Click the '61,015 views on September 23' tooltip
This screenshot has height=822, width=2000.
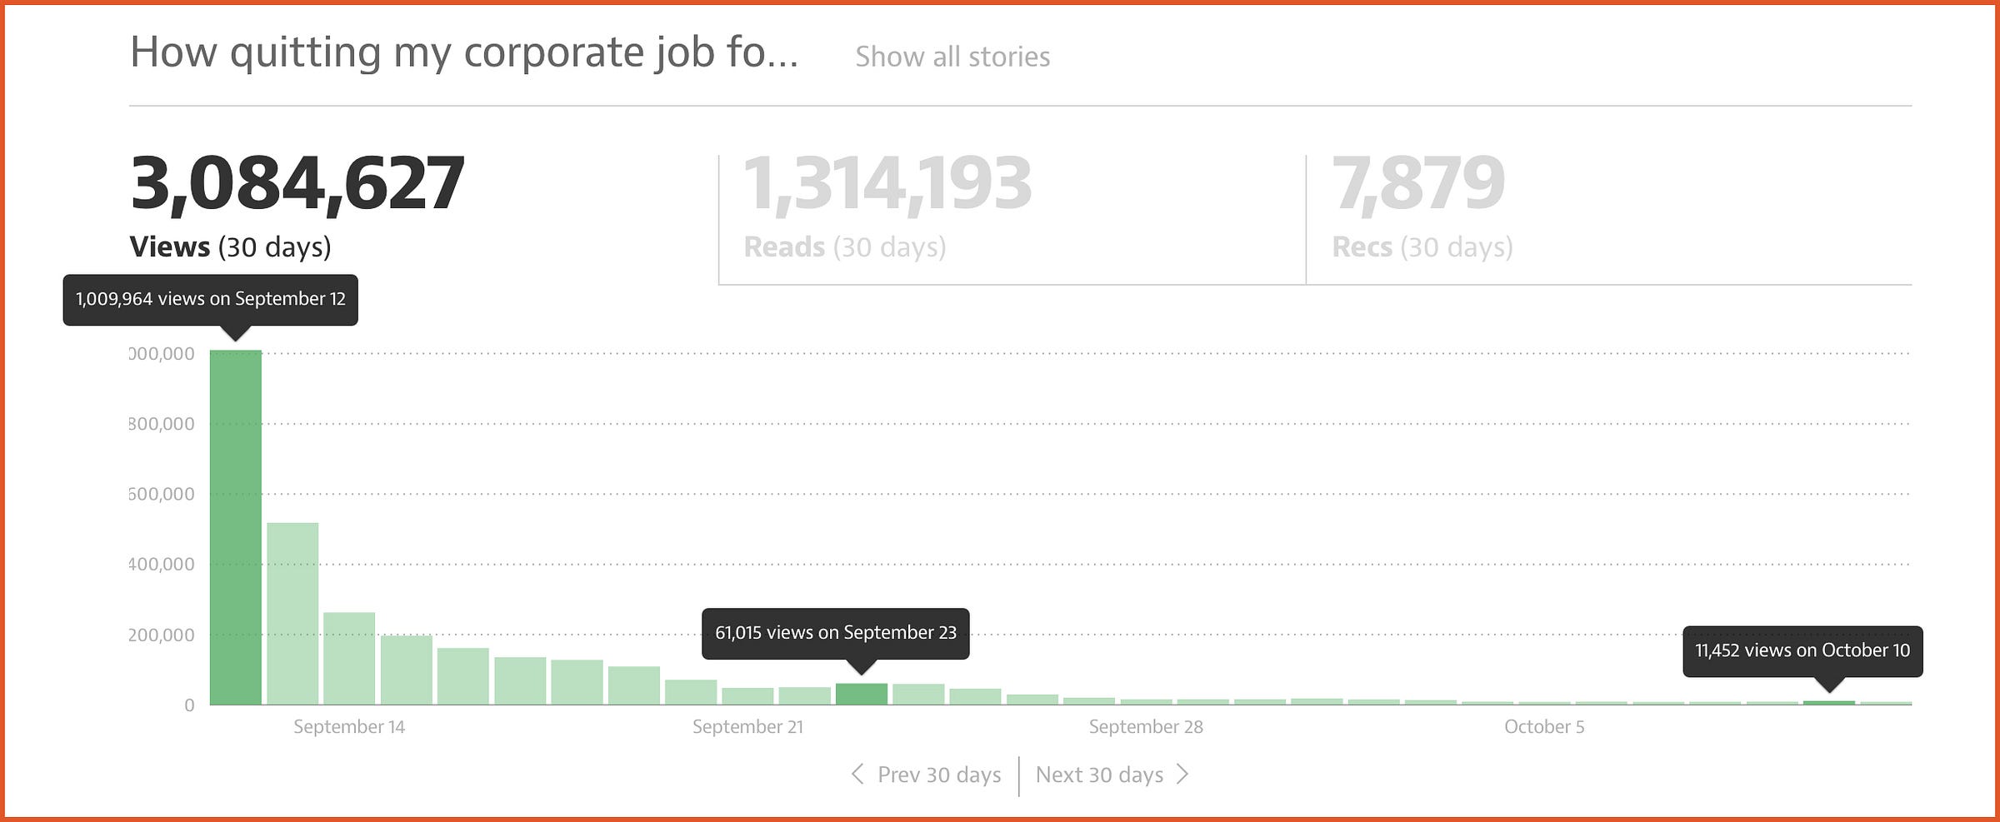[x=836, y=633]
